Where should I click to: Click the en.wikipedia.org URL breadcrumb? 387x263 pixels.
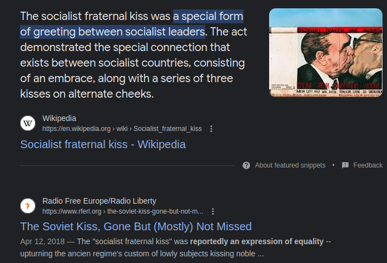122,129
